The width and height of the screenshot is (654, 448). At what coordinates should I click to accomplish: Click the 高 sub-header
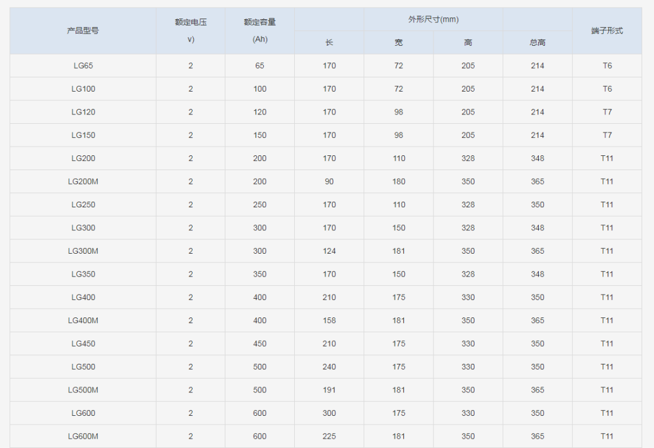pos(468,43)
